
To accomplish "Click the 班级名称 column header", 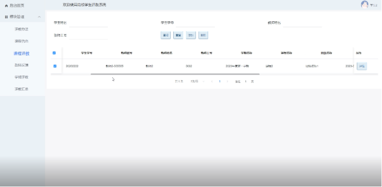I will tap(326, 53).
